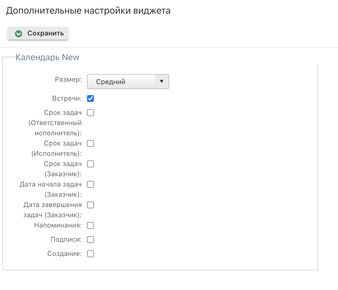Click the Сохранить button
The height and width of the screenshot is (290, 338).
pos(38,33)
